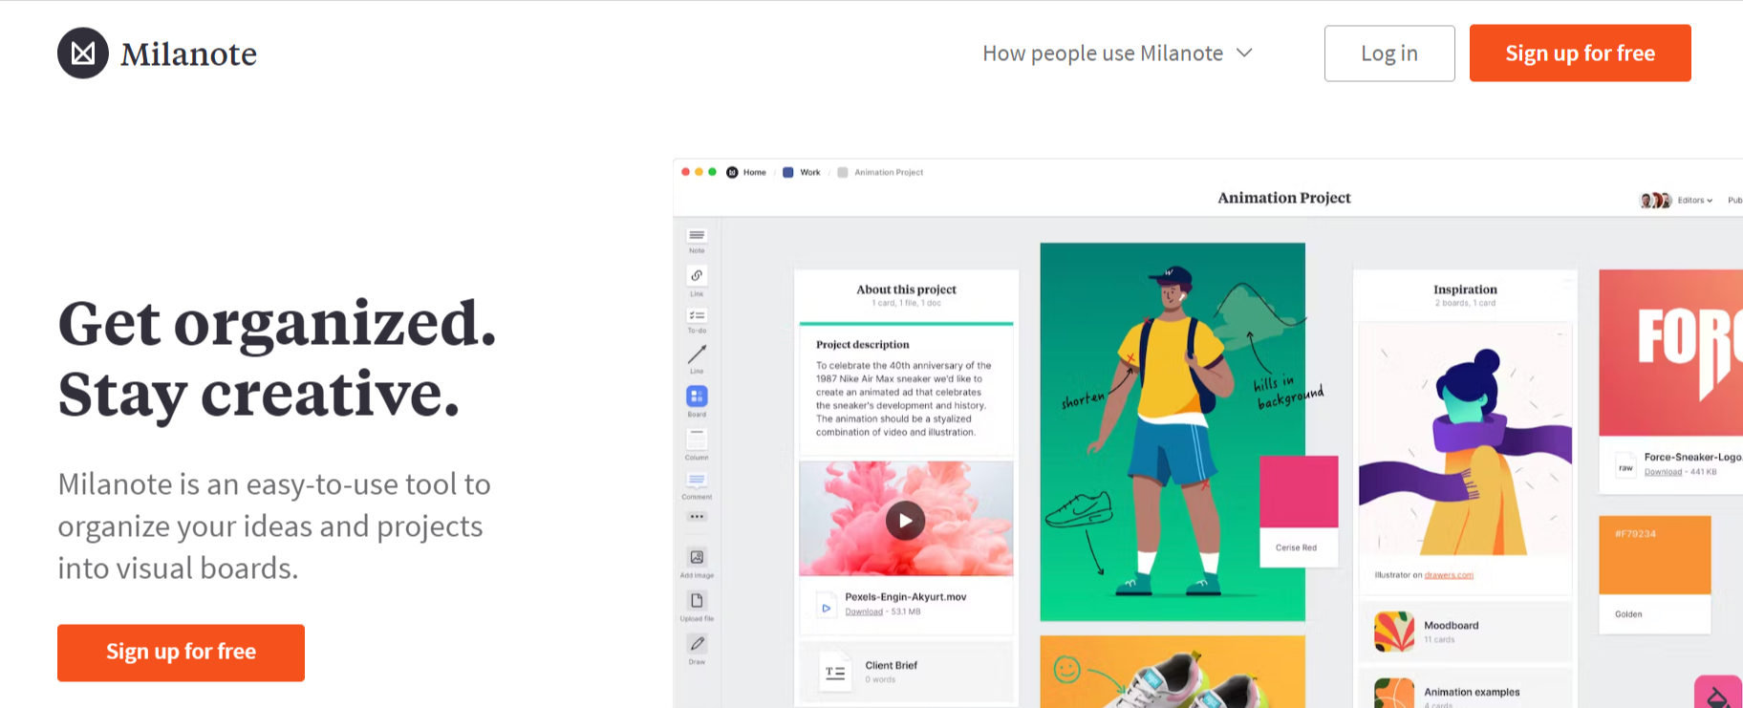This screenshot has width=1743, height=708.
Task: Go to the Work breadcrumb
Action: 802,173
